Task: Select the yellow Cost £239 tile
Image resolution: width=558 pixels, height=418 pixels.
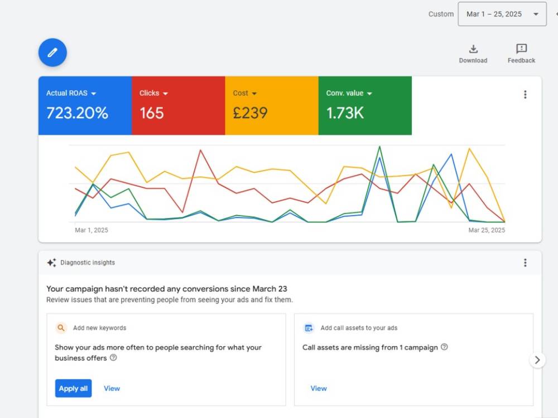Action: 272,105
